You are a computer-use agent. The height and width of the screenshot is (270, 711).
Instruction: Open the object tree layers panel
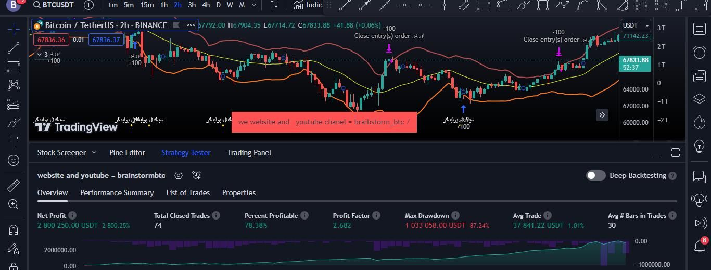pyautogui.click(x=700, y=99)
